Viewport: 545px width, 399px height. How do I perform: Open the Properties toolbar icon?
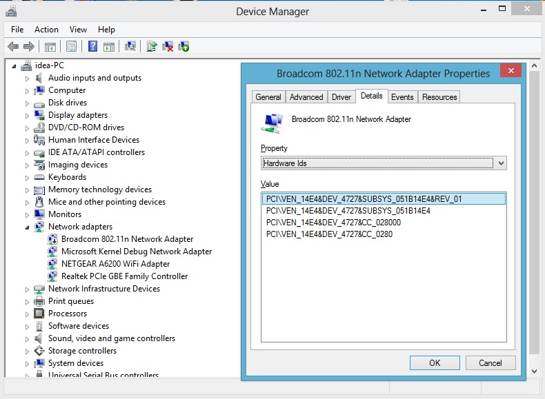pos(71,47)
